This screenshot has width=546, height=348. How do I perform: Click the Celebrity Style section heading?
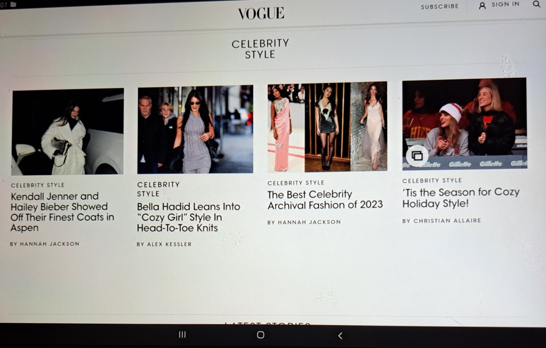click(260, 48)
